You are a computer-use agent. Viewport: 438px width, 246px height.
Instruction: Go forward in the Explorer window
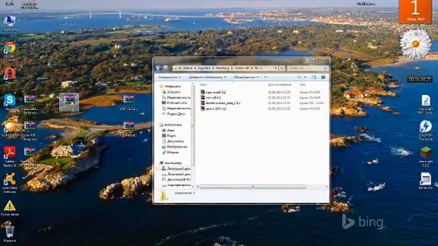click(166, 68)
